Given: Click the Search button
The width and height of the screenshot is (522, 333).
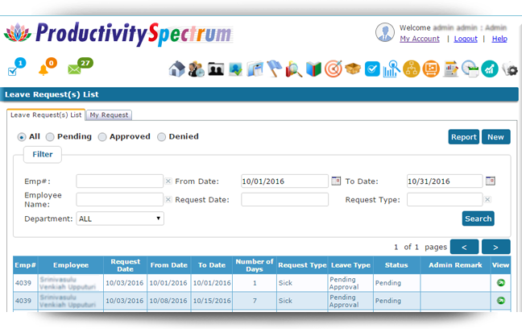Looking at the screenshot, I should click(478, 219).
